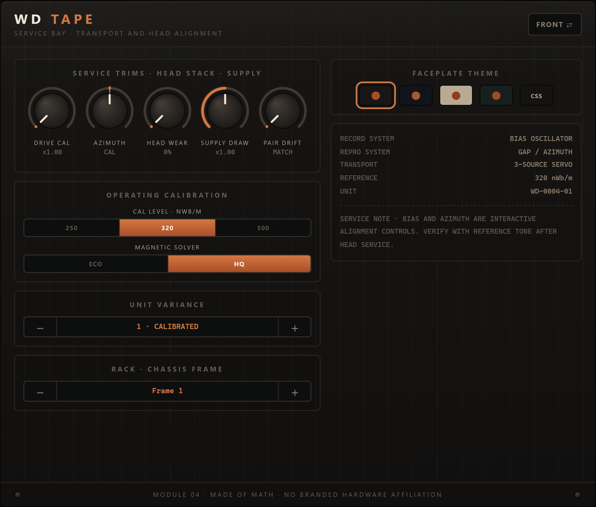This screenshot has width=596, height=507.
Task: Choose the CSS faceplate theme option
Action: (x=536, y=95)
